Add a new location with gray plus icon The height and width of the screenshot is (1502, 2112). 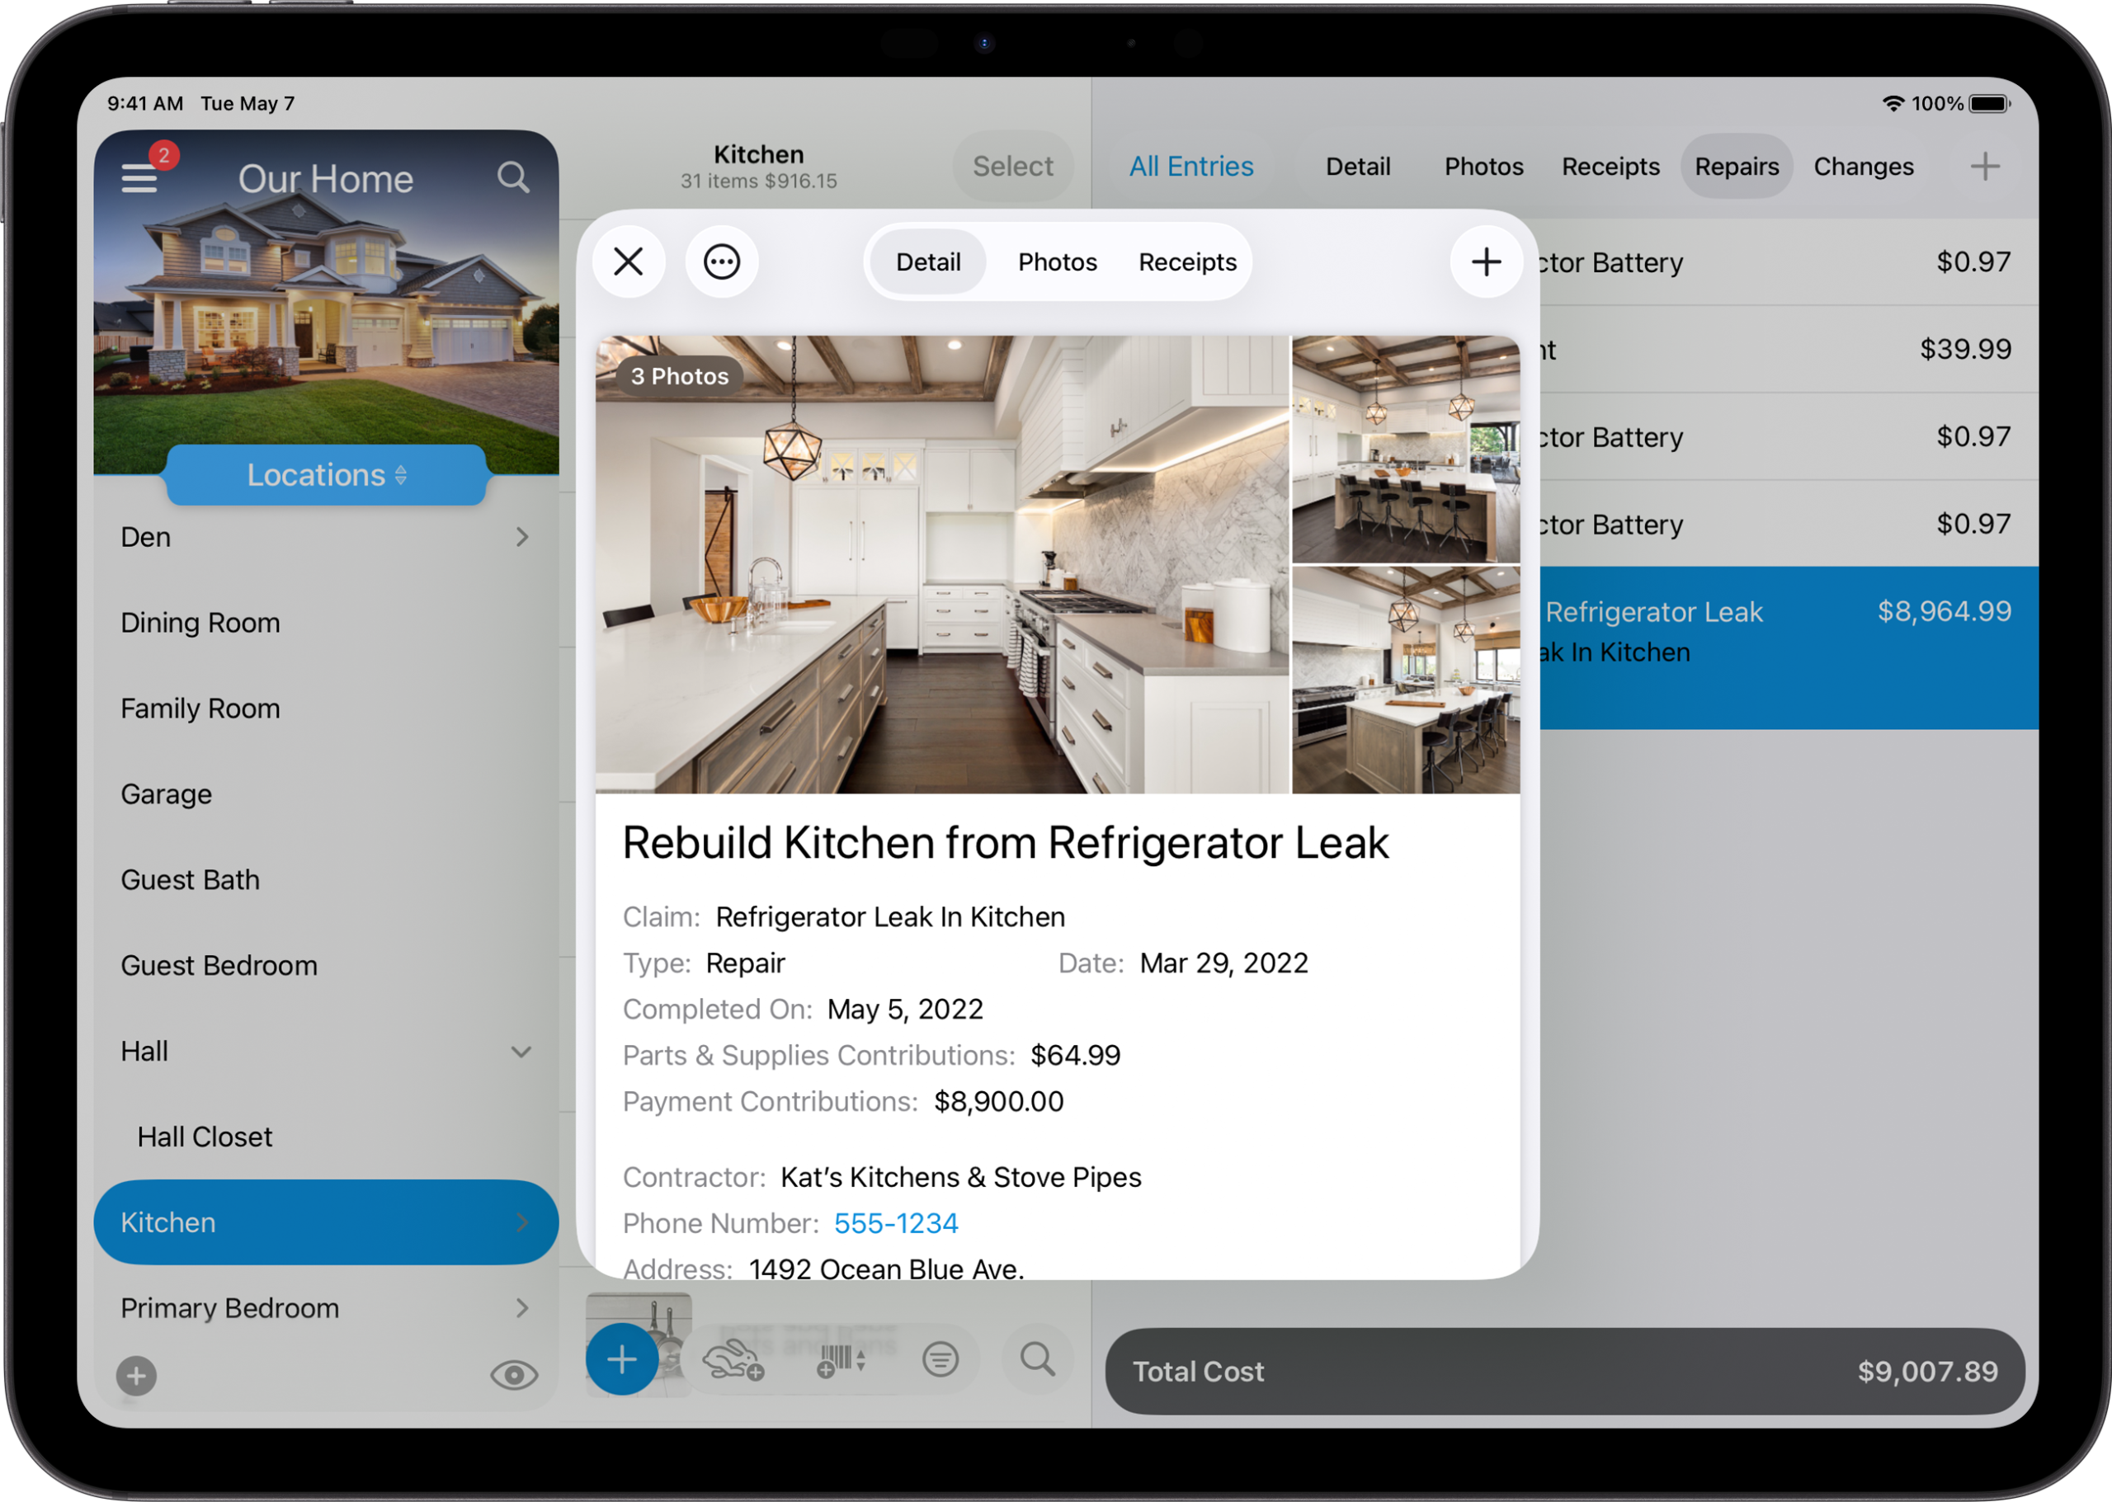[x=136, y=1375]
